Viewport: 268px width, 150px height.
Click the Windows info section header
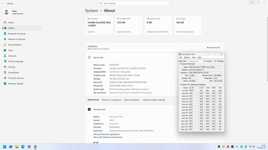point(132,110)
